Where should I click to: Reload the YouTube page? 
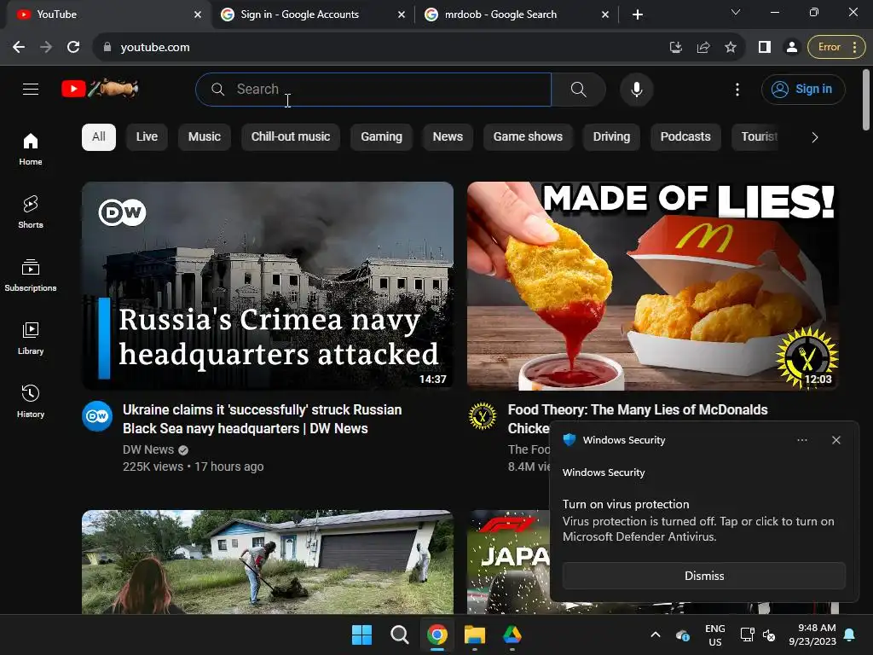73,48
